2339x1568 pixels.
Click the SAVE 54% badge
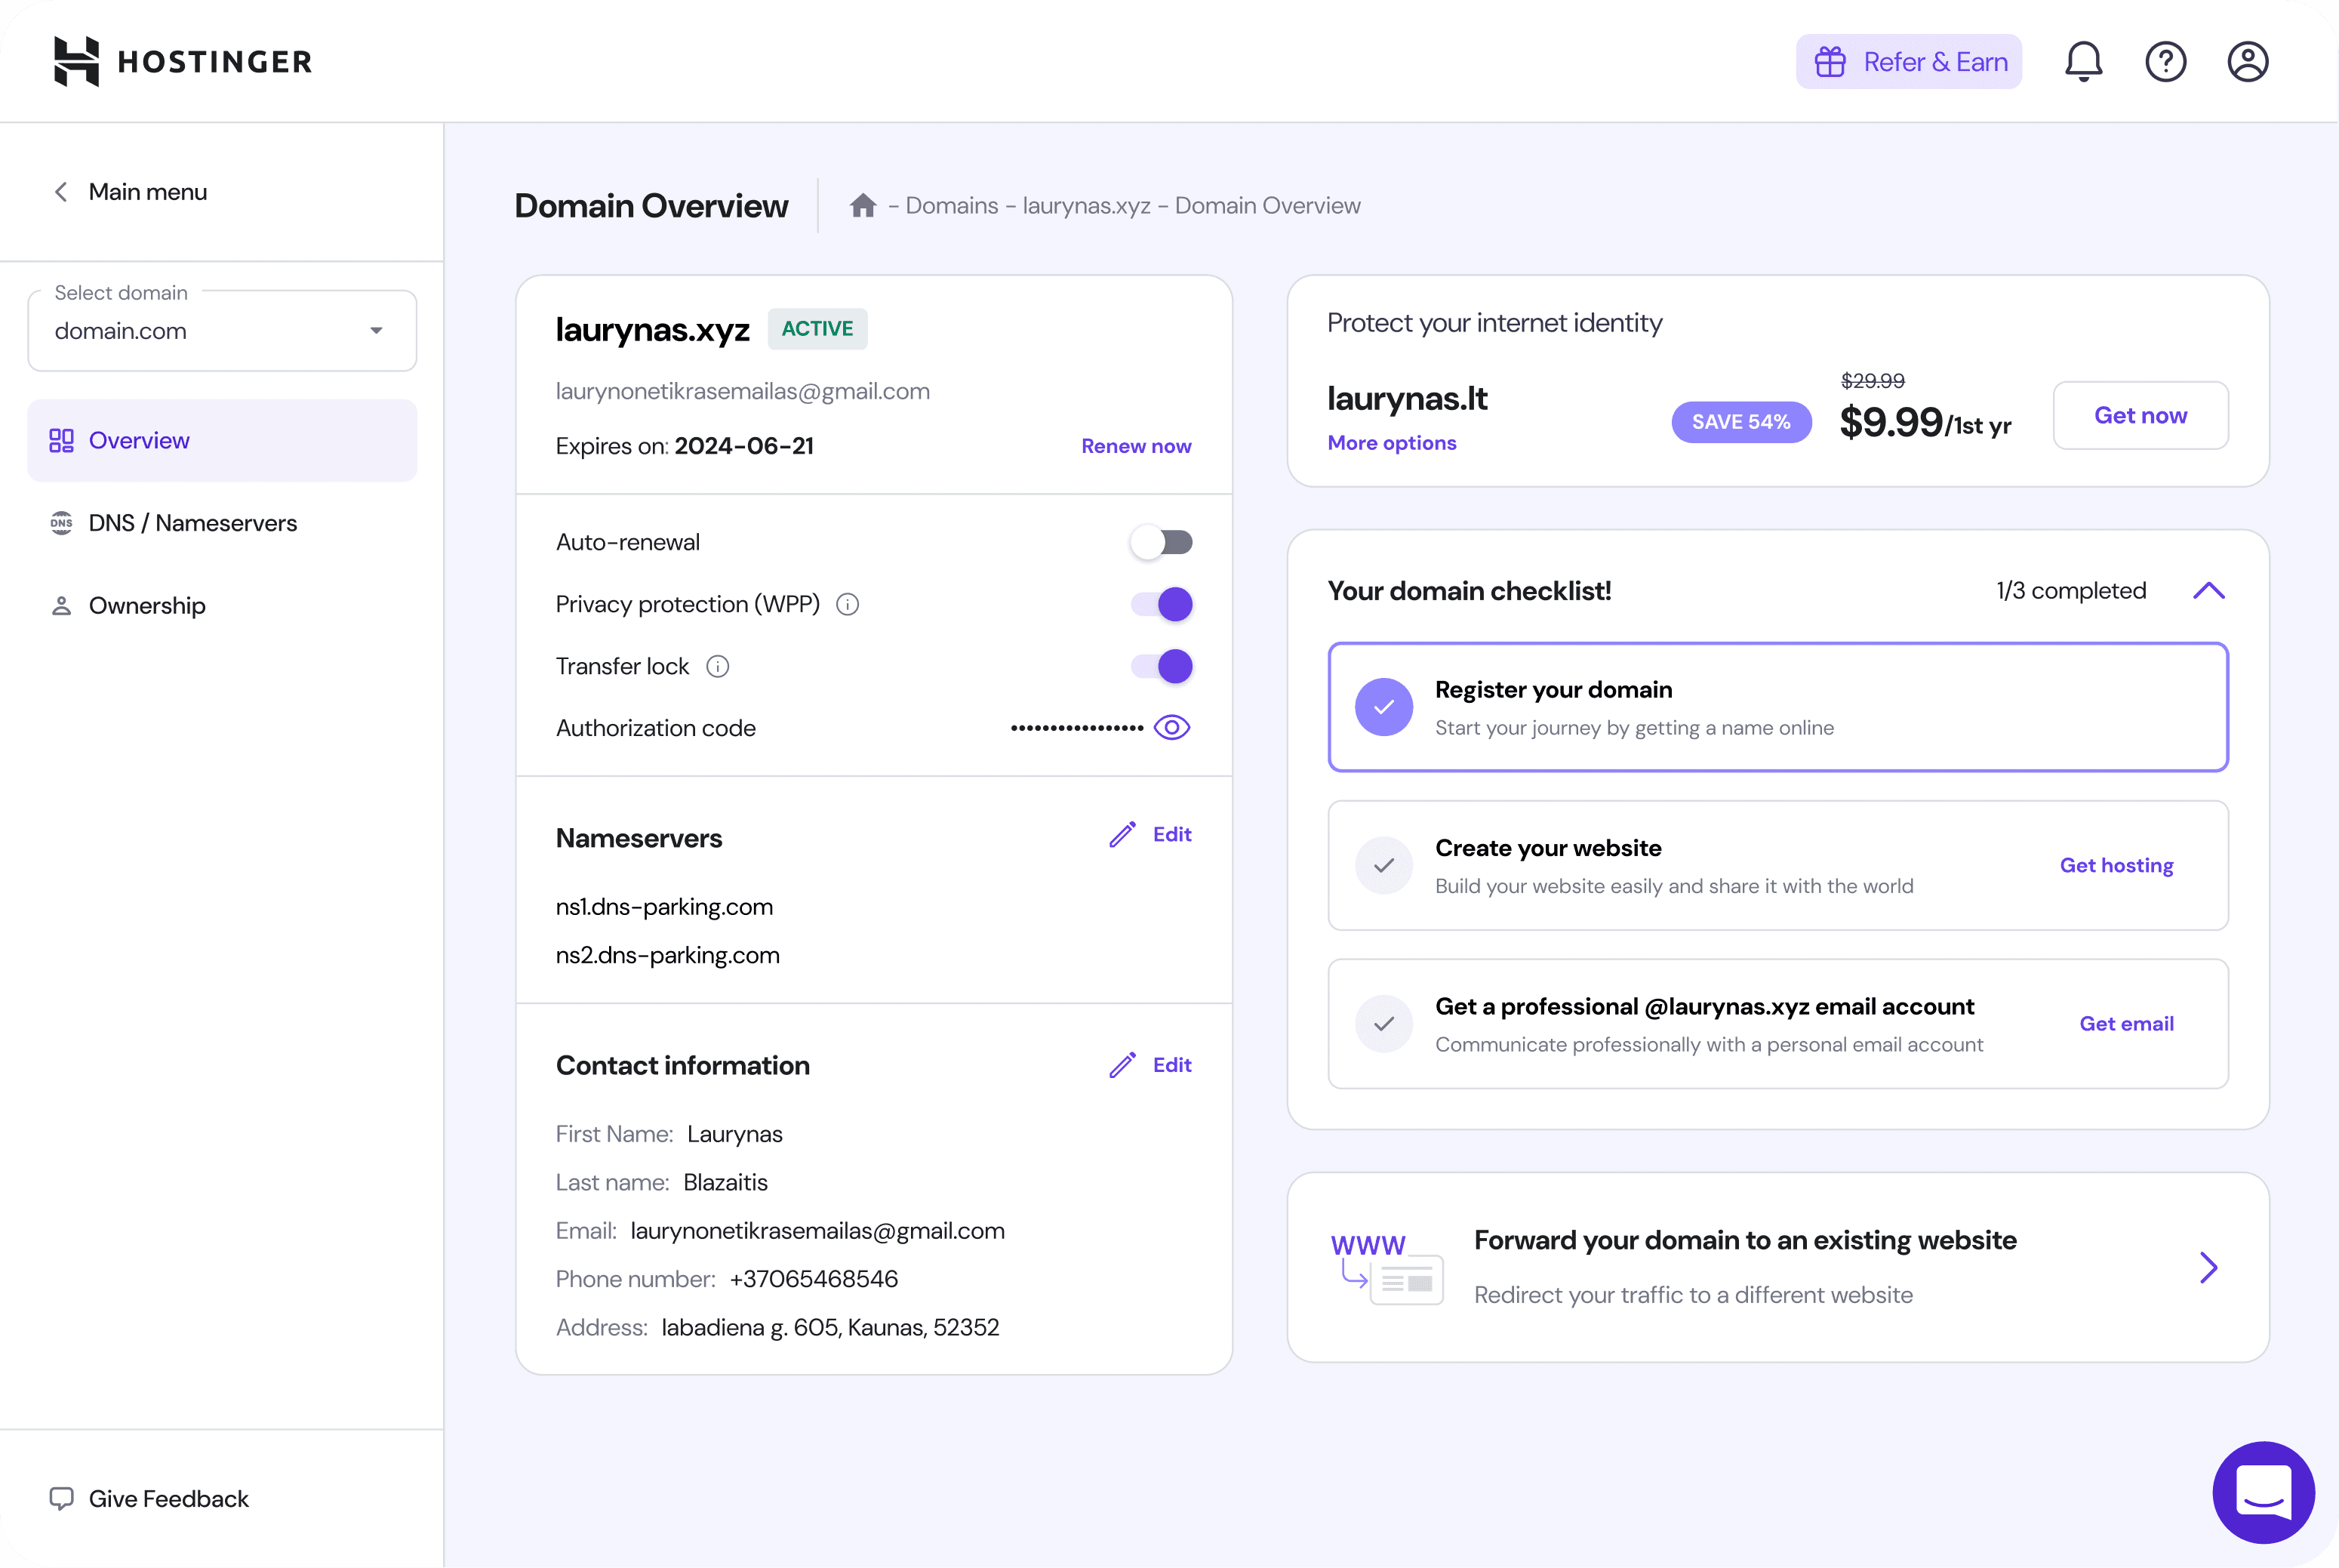point(1740,422)
